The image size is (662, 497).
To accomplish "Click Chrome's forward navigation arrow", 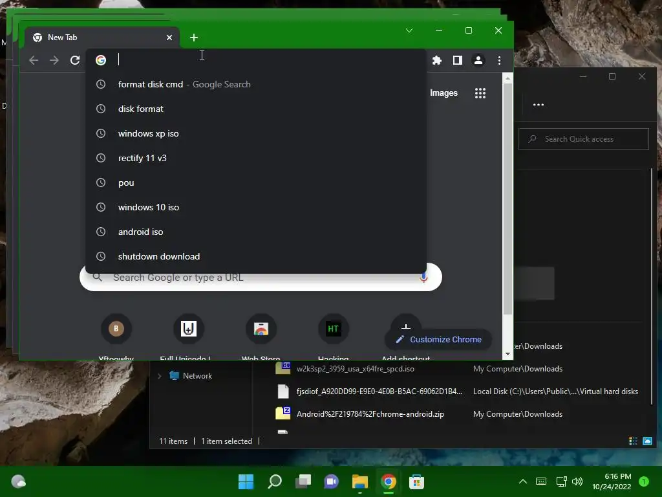I will pos(54,60).
